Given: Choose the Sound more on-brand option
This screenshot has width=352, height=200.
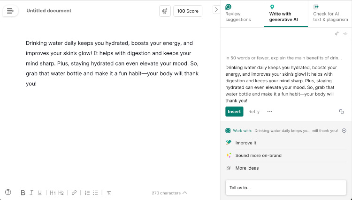Looking at the screenshot, I should click(286, 155).
